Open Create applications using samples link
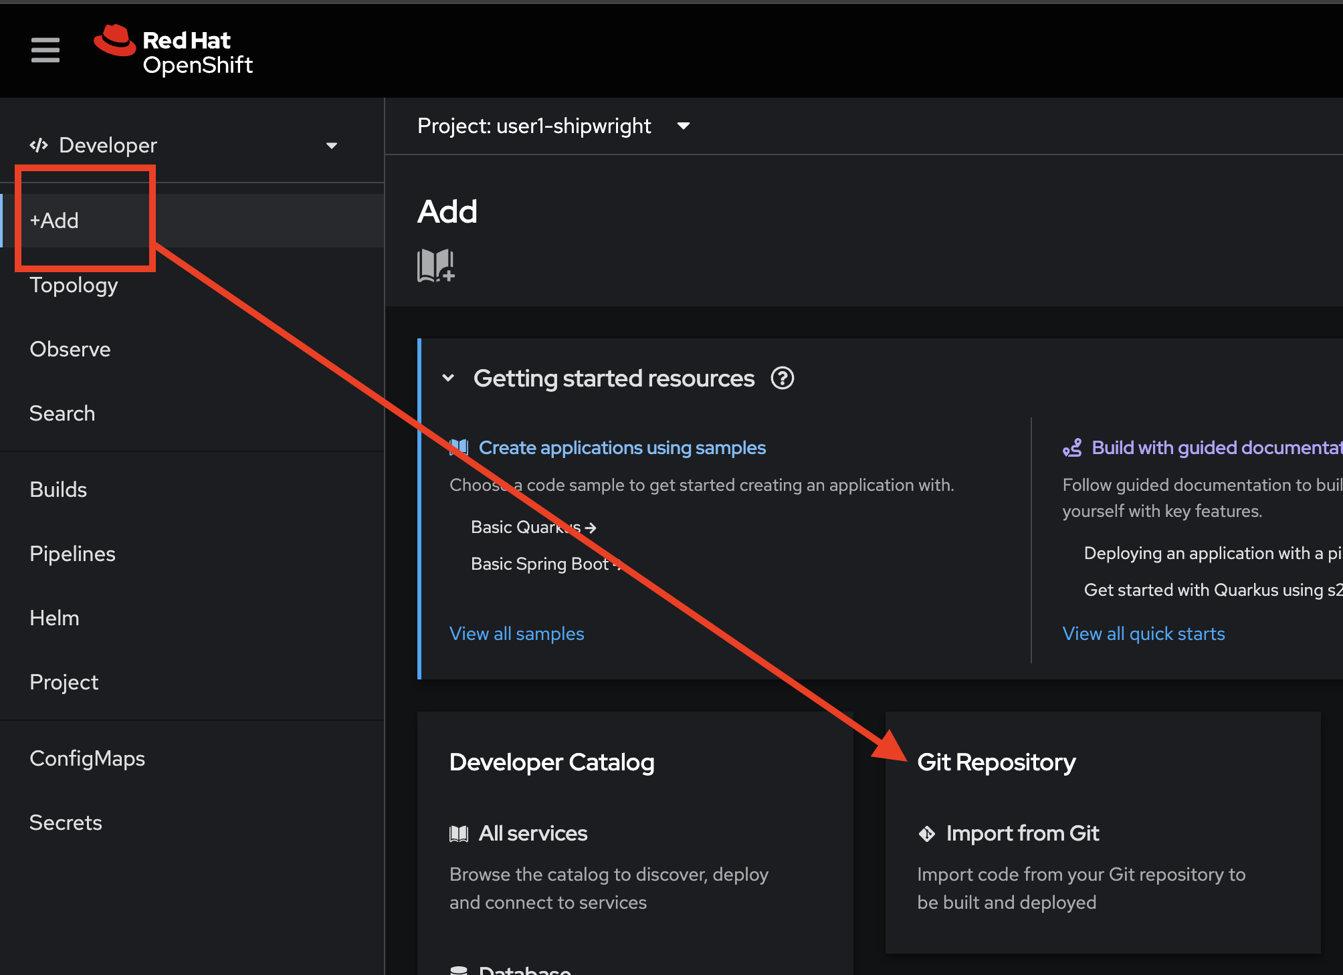This screenshot has width=1343, height=975. click(622, 447)
